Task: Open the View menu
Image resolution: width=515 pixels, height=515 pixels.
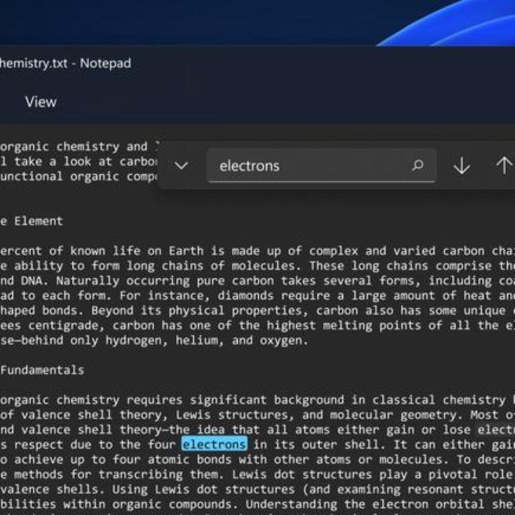Action: tap(41, 101)
